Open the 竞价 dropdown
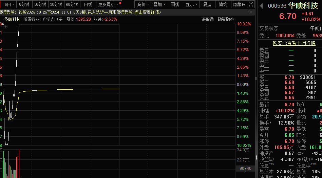Image resolution: width=322 pixels, height=178 pixels. click(143, 4)
